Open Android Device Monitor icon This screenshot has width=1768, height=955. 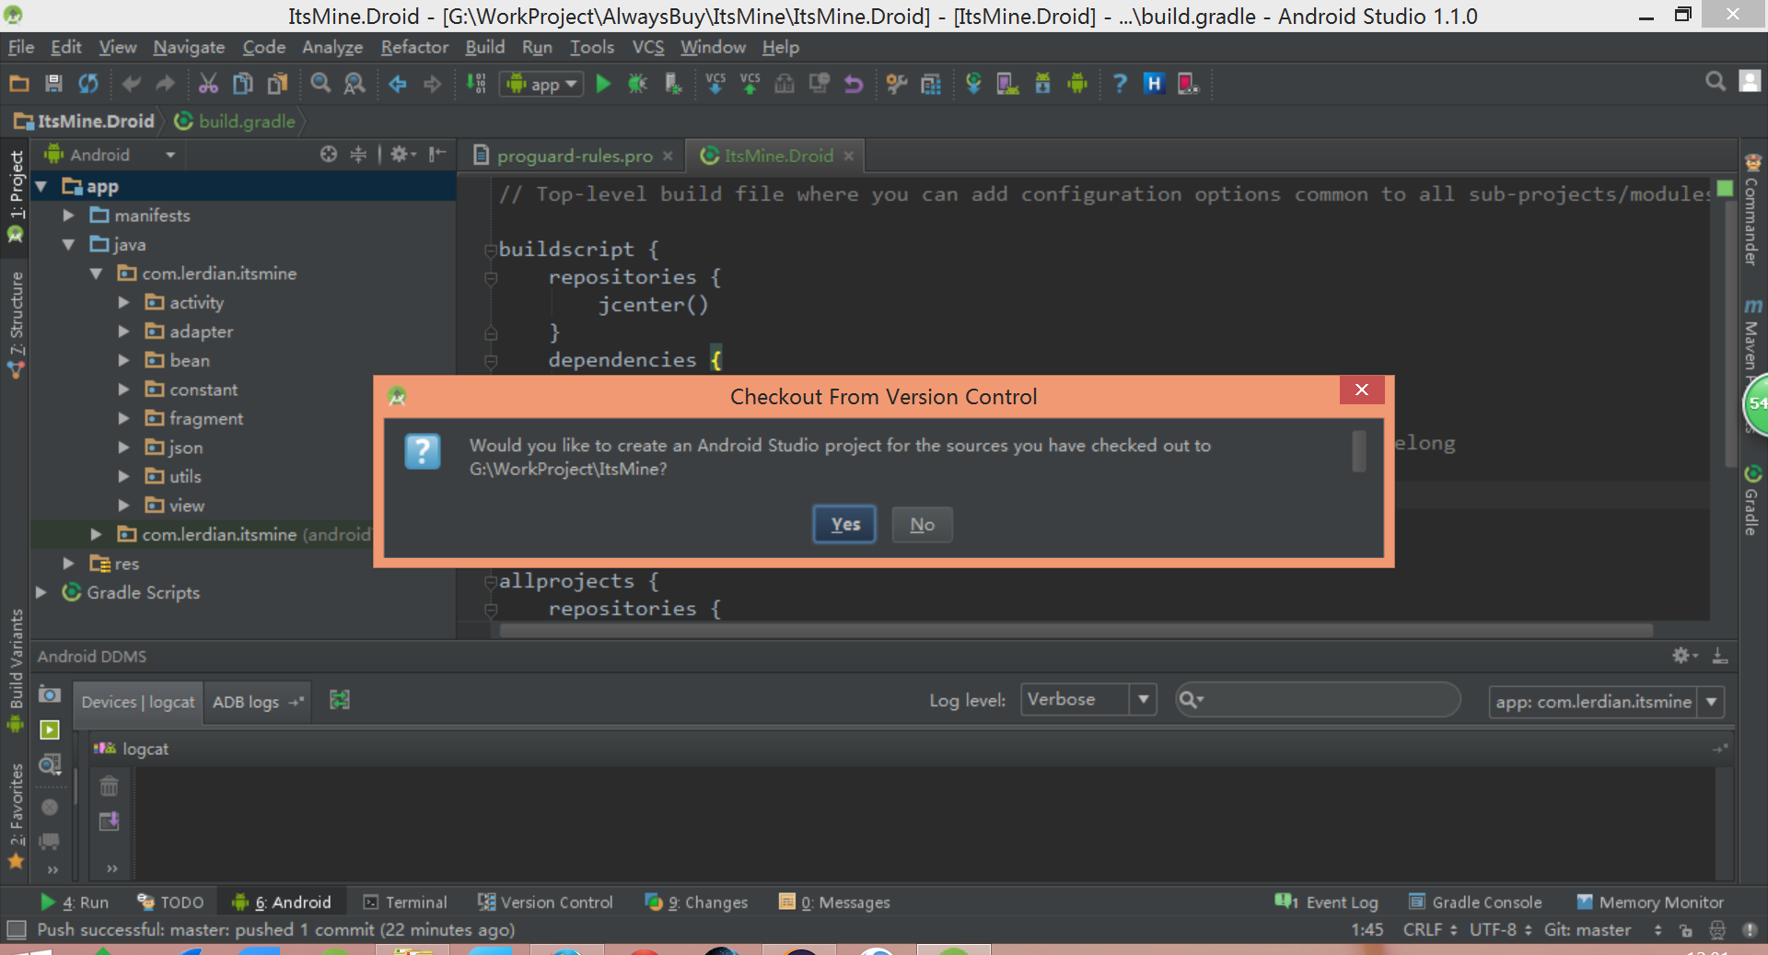[1076, 84]
